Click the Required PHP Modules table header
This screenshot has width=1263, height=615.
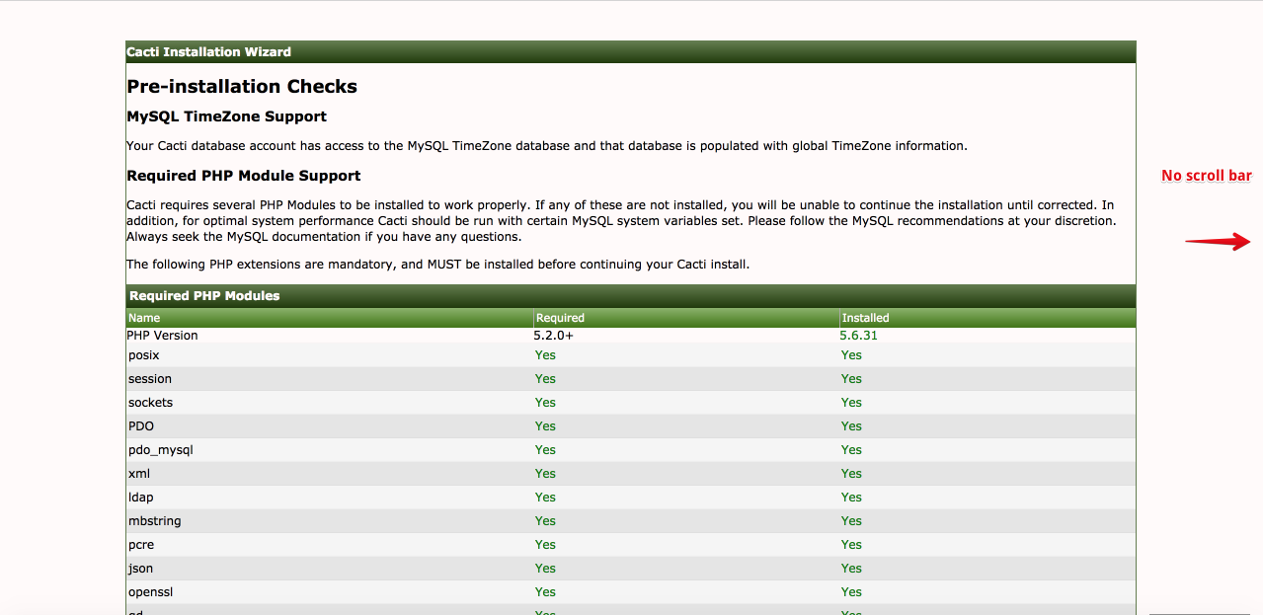(631, 296)
